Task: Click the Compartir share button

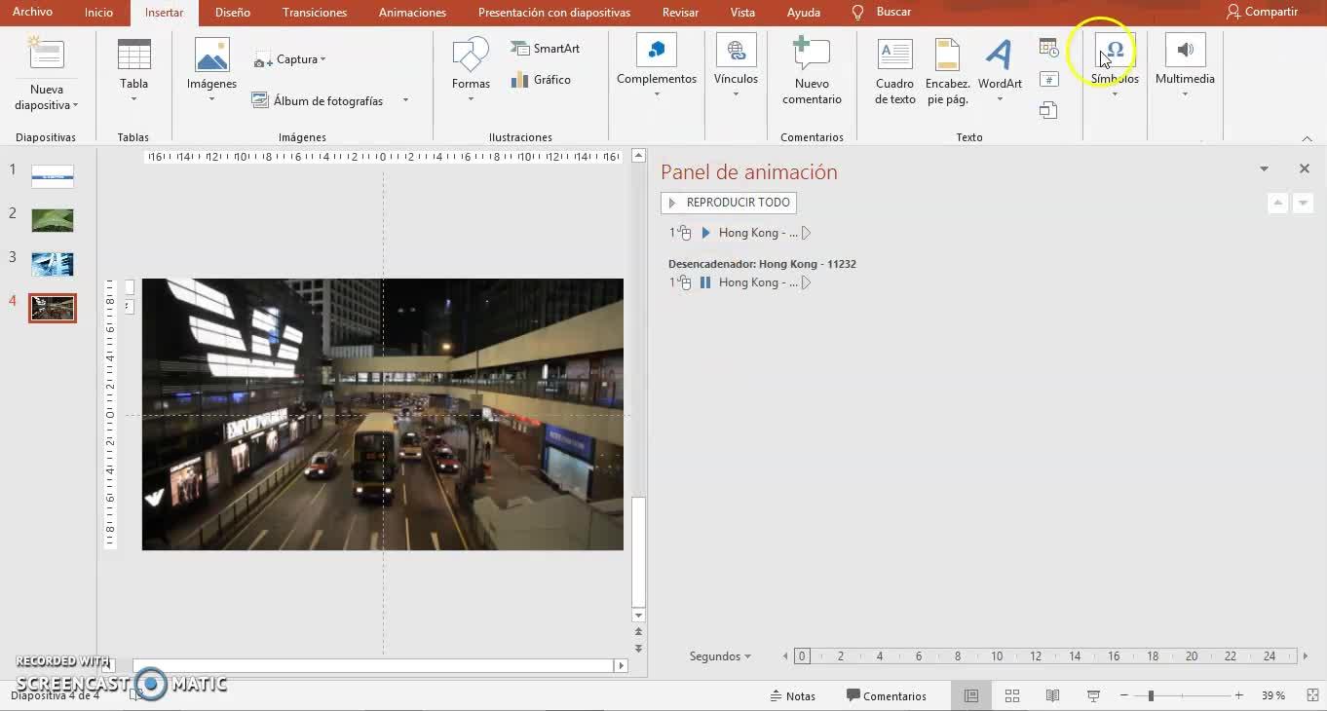Action: 1262,13
